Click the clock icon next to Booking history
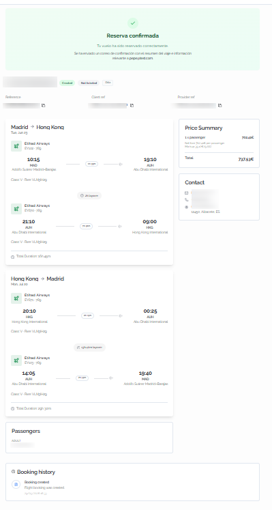This screenshot has width=272, height=510. (x=14, y=471)
